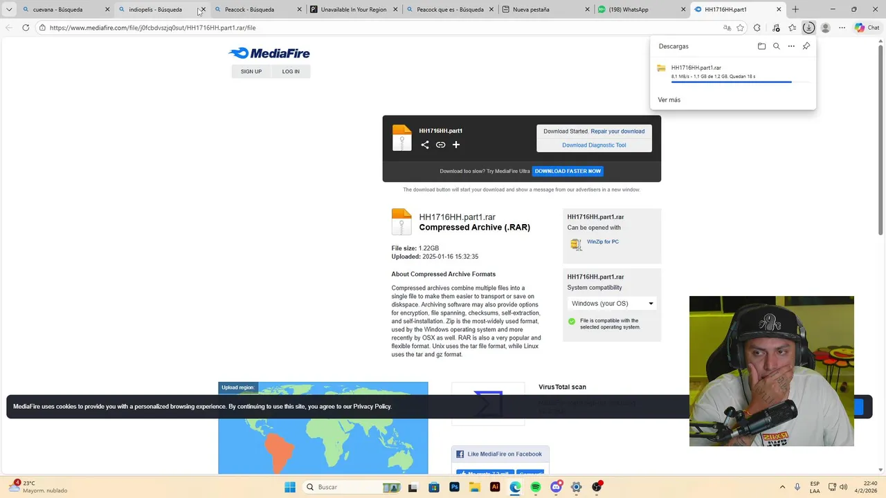Click the WinZip for PC link
The width and height of the screenshot is (886, 498).
coord(603,242)
